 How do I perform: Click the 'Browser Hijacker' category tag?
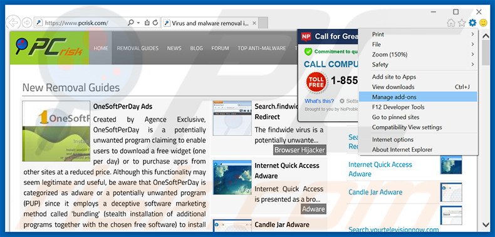pos(300,150)
